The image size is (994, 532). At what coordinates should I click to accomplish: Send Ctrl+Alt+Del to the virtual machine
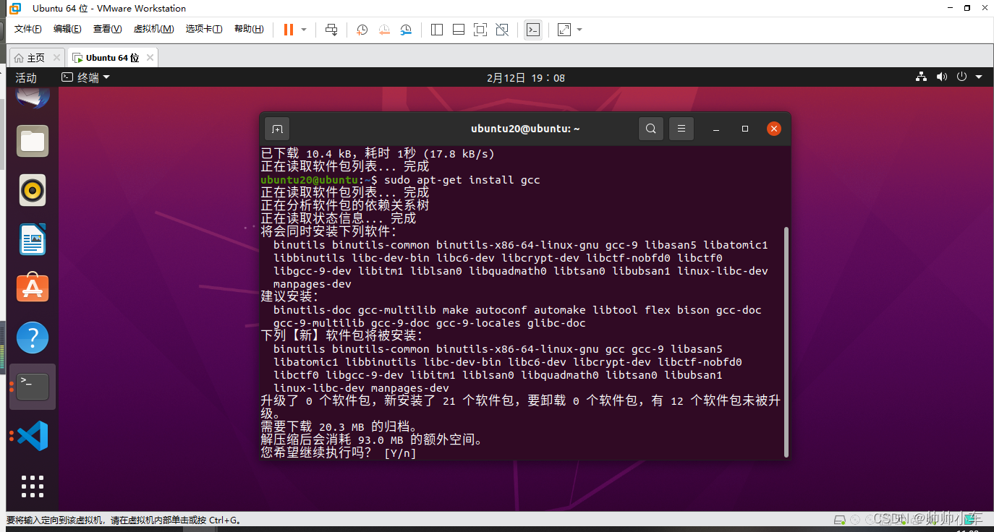point(331,30)
